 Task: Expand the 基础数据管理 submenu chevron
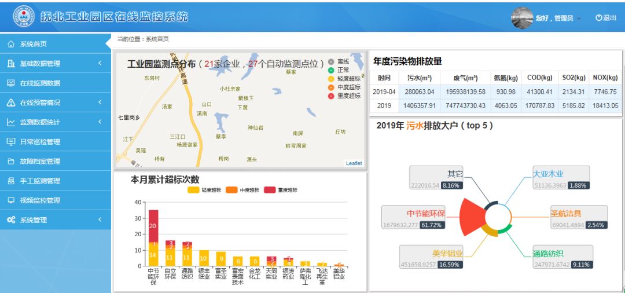[100, 63]
